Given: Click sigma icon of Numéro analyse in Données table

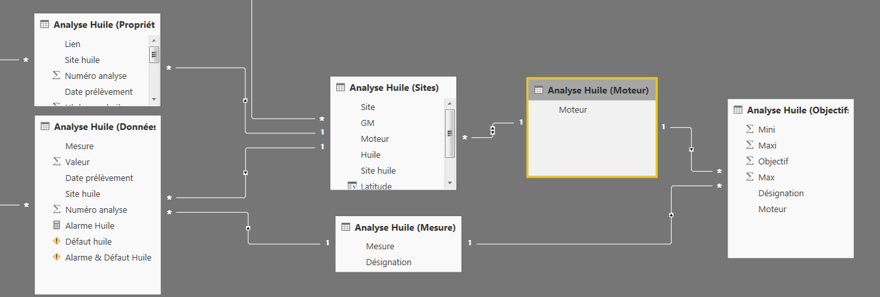Looking at the screenshot, I should pyautogui.click(x=56, y=209).
